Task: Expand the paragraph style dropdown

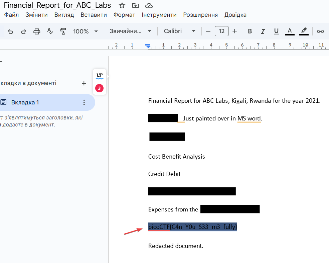Action: [x=131, y=31]
